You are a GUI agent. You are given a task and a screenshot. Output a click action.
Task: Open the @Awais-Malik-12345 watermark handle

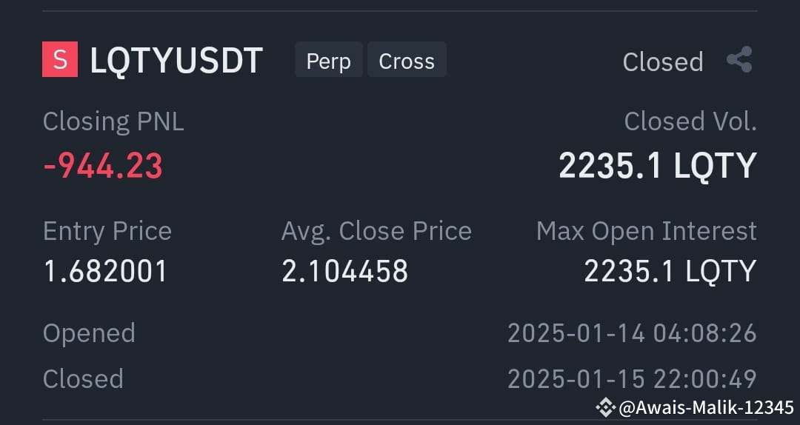[x=706, y=408]
